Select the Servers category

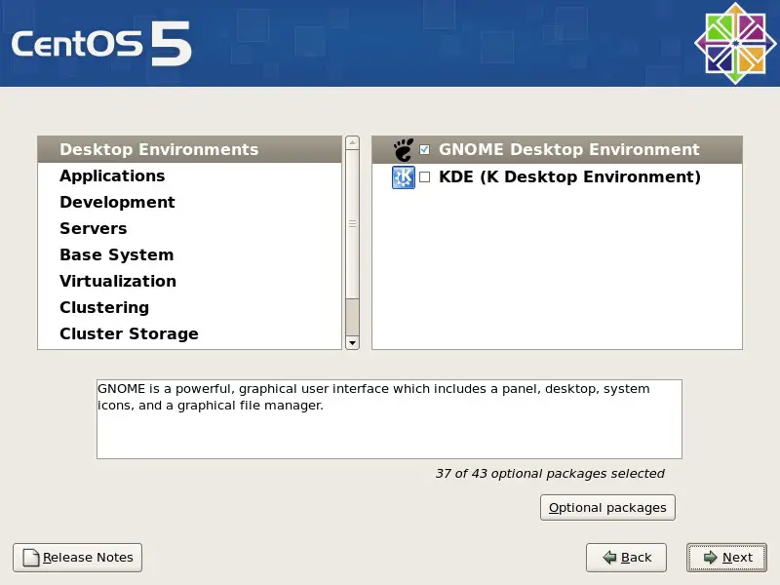[x=189, y=228]
